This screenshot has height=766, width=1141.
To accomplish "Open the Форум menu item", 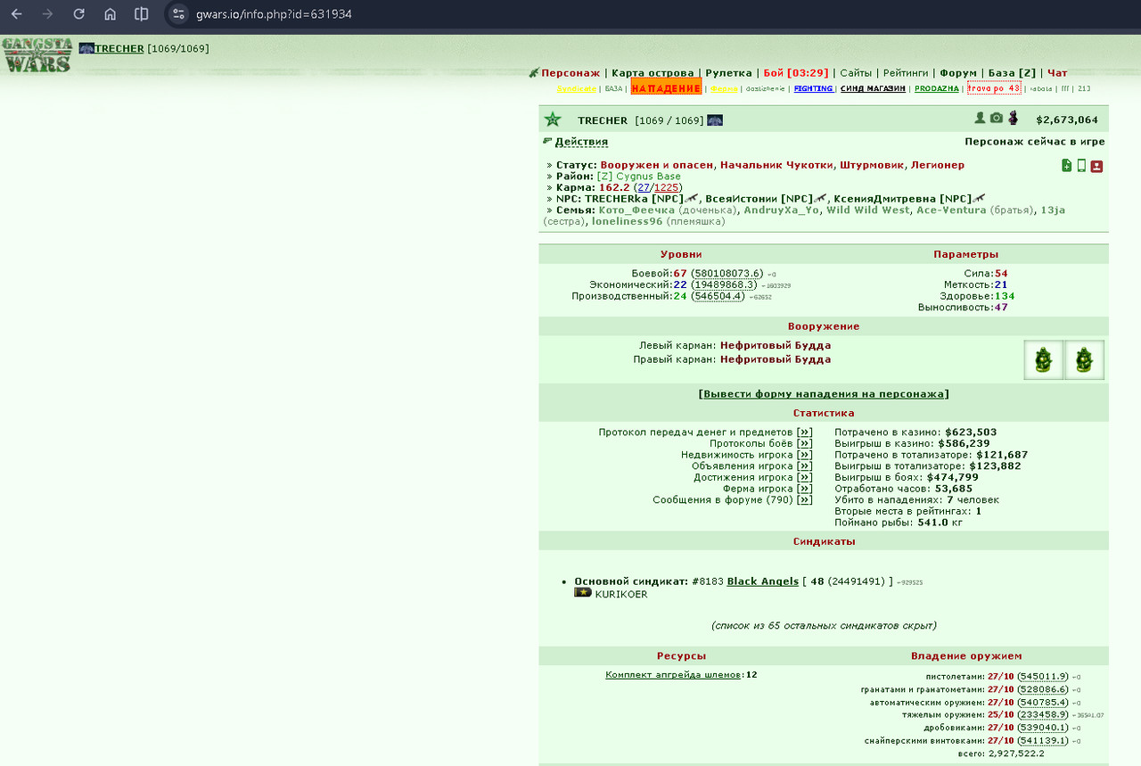I will (958, 73).
